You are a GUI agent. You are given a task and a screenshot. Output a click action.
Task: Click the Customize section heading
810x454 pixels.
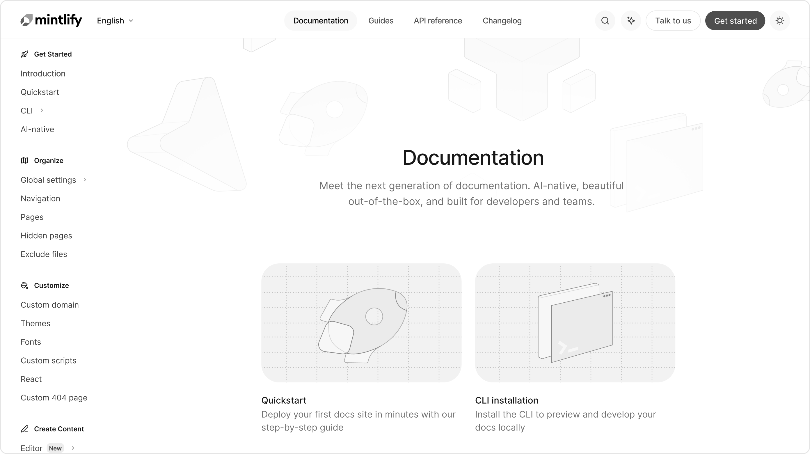(x=51, y=285)
